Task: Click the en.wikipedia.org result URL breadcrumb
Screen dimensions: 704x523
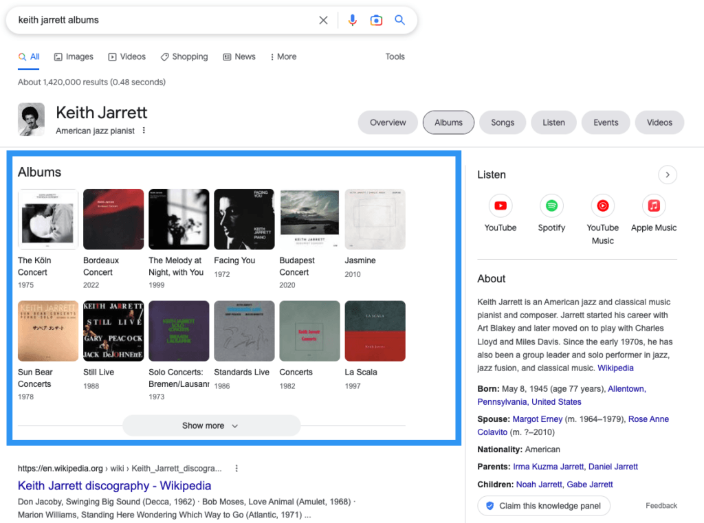Action: [x=120, y=468]
